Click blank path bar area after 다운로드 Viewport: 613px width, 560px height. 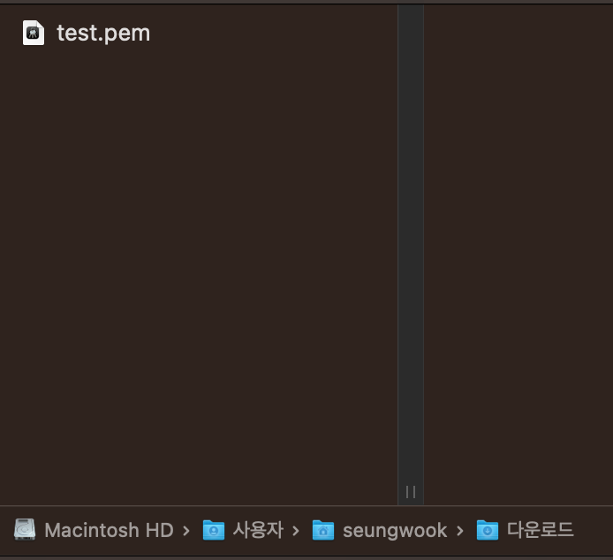point(594,530)
